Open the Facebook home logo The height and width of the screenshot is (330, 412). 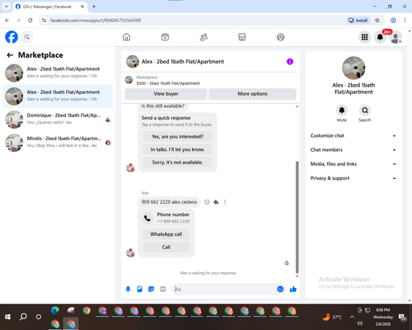12,37
